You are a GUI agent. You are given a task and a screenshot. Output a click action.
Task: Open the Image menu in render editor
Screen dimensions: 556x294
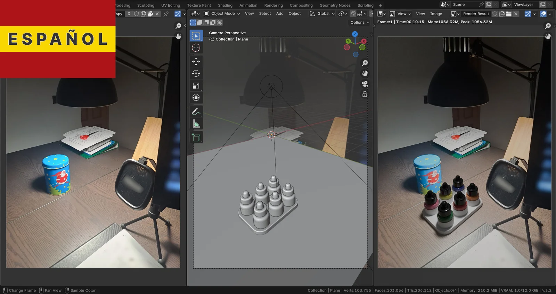click(x=436, y=14)
